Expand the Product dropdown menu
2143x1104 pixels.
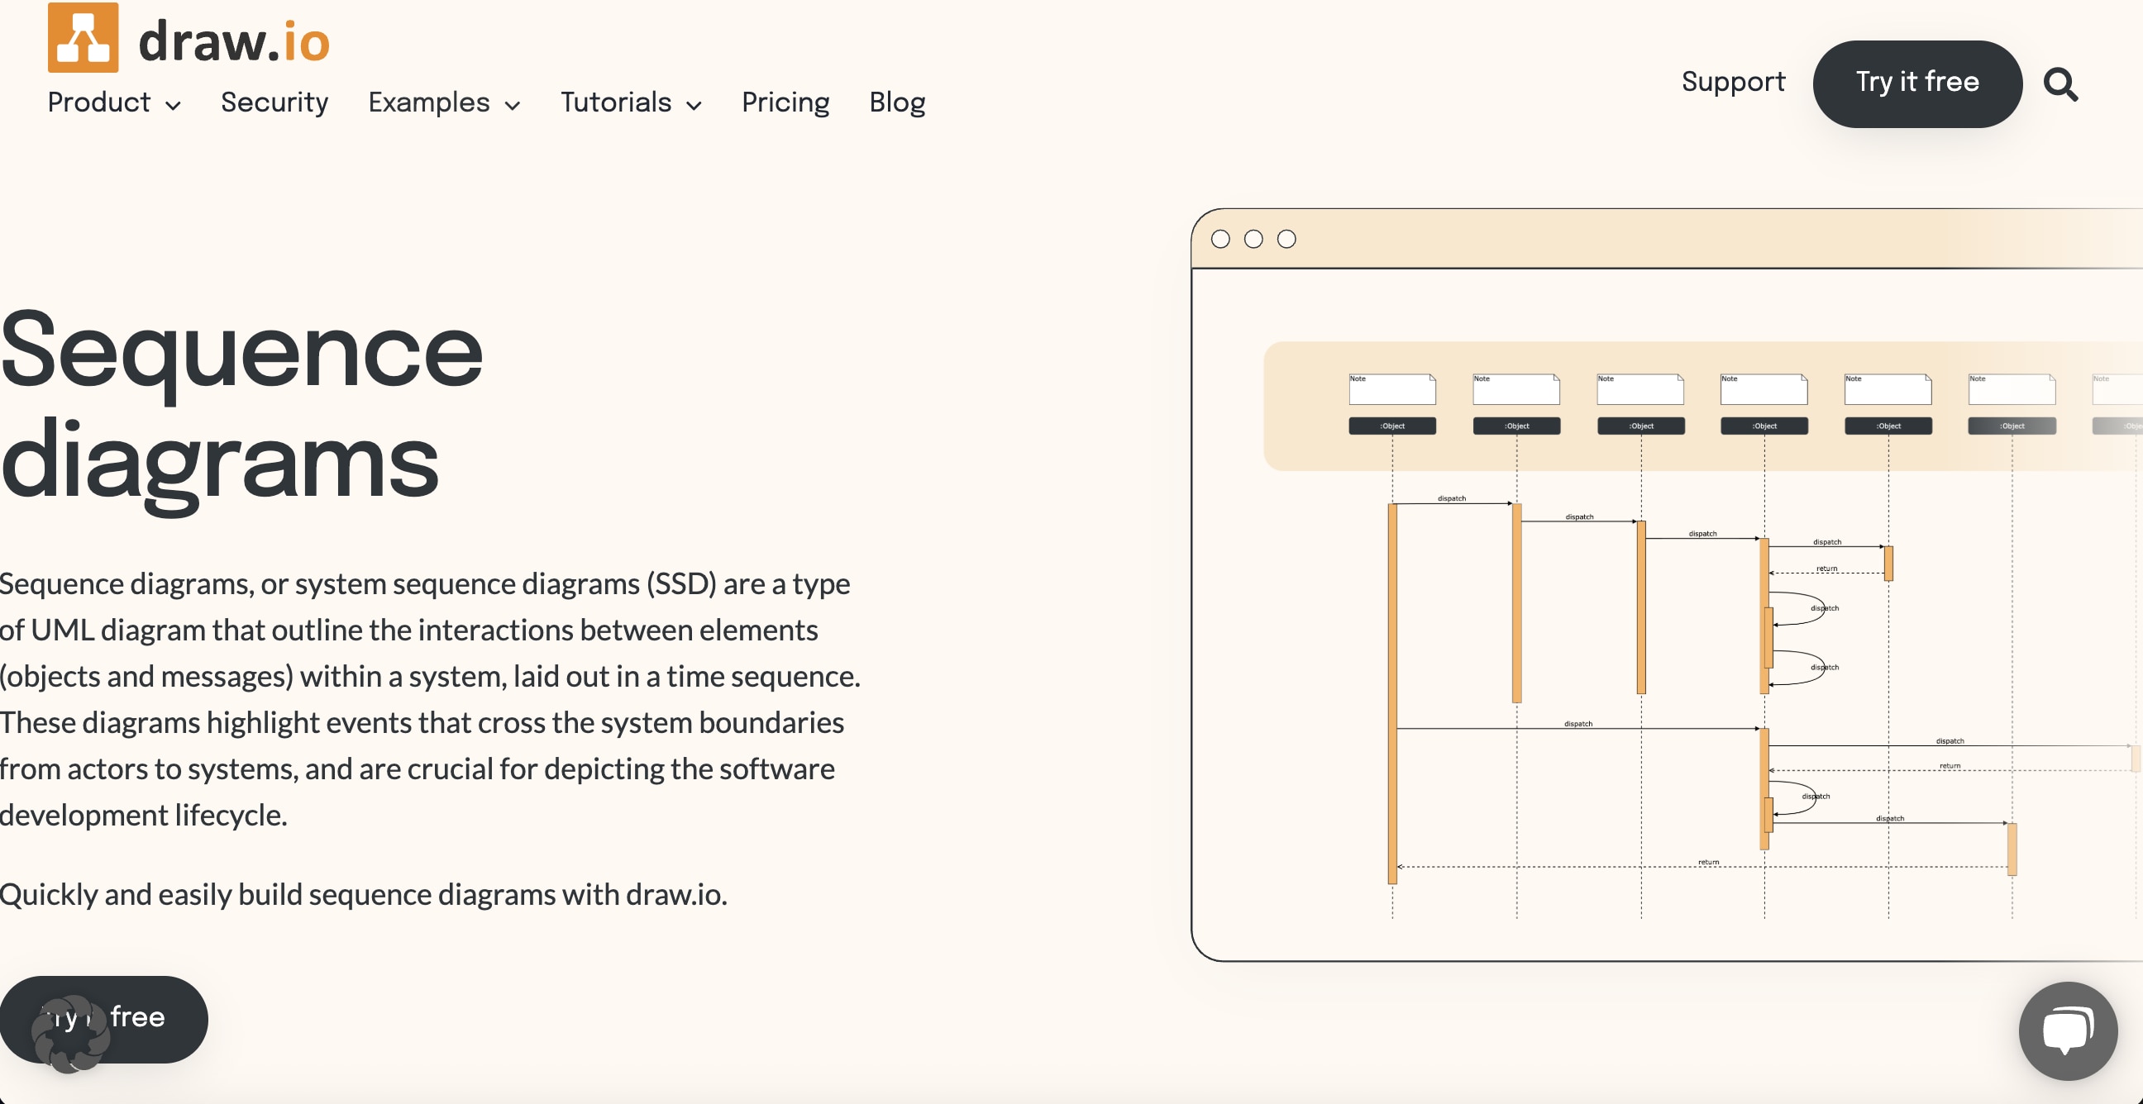[x=114, y=102]
